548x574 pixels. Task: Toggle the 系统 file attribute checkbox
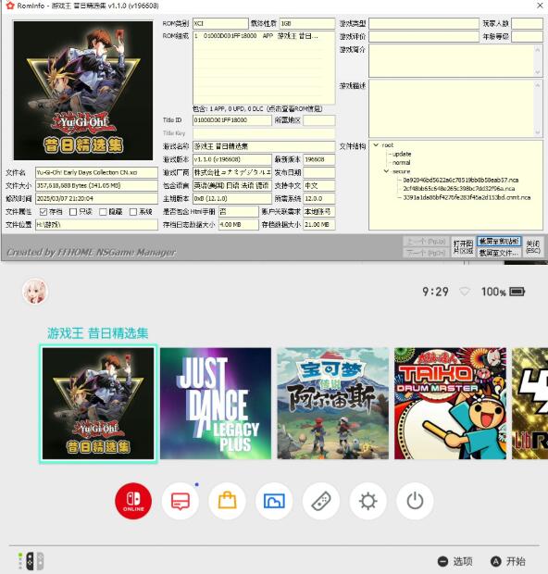[x=133, y=212]
